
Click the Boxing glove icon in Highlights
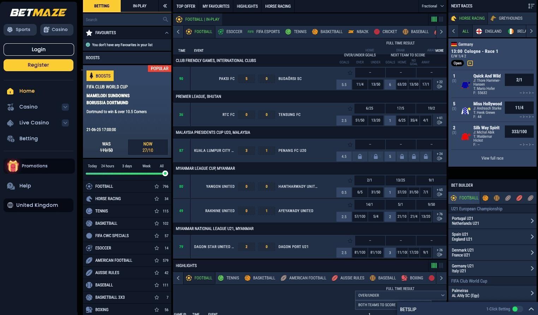pos(404,278)
